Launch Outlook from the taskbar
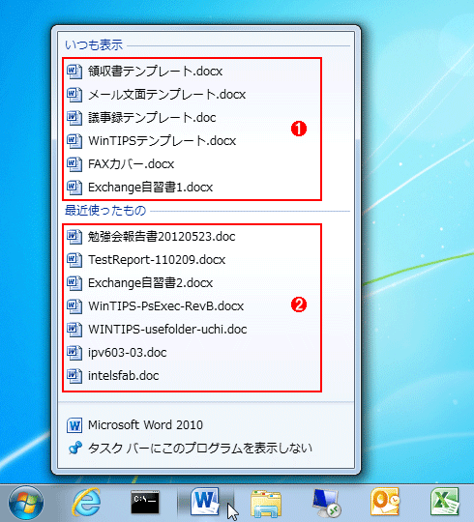474x522 pixels. pyautogui.click(x=385, y=502)
